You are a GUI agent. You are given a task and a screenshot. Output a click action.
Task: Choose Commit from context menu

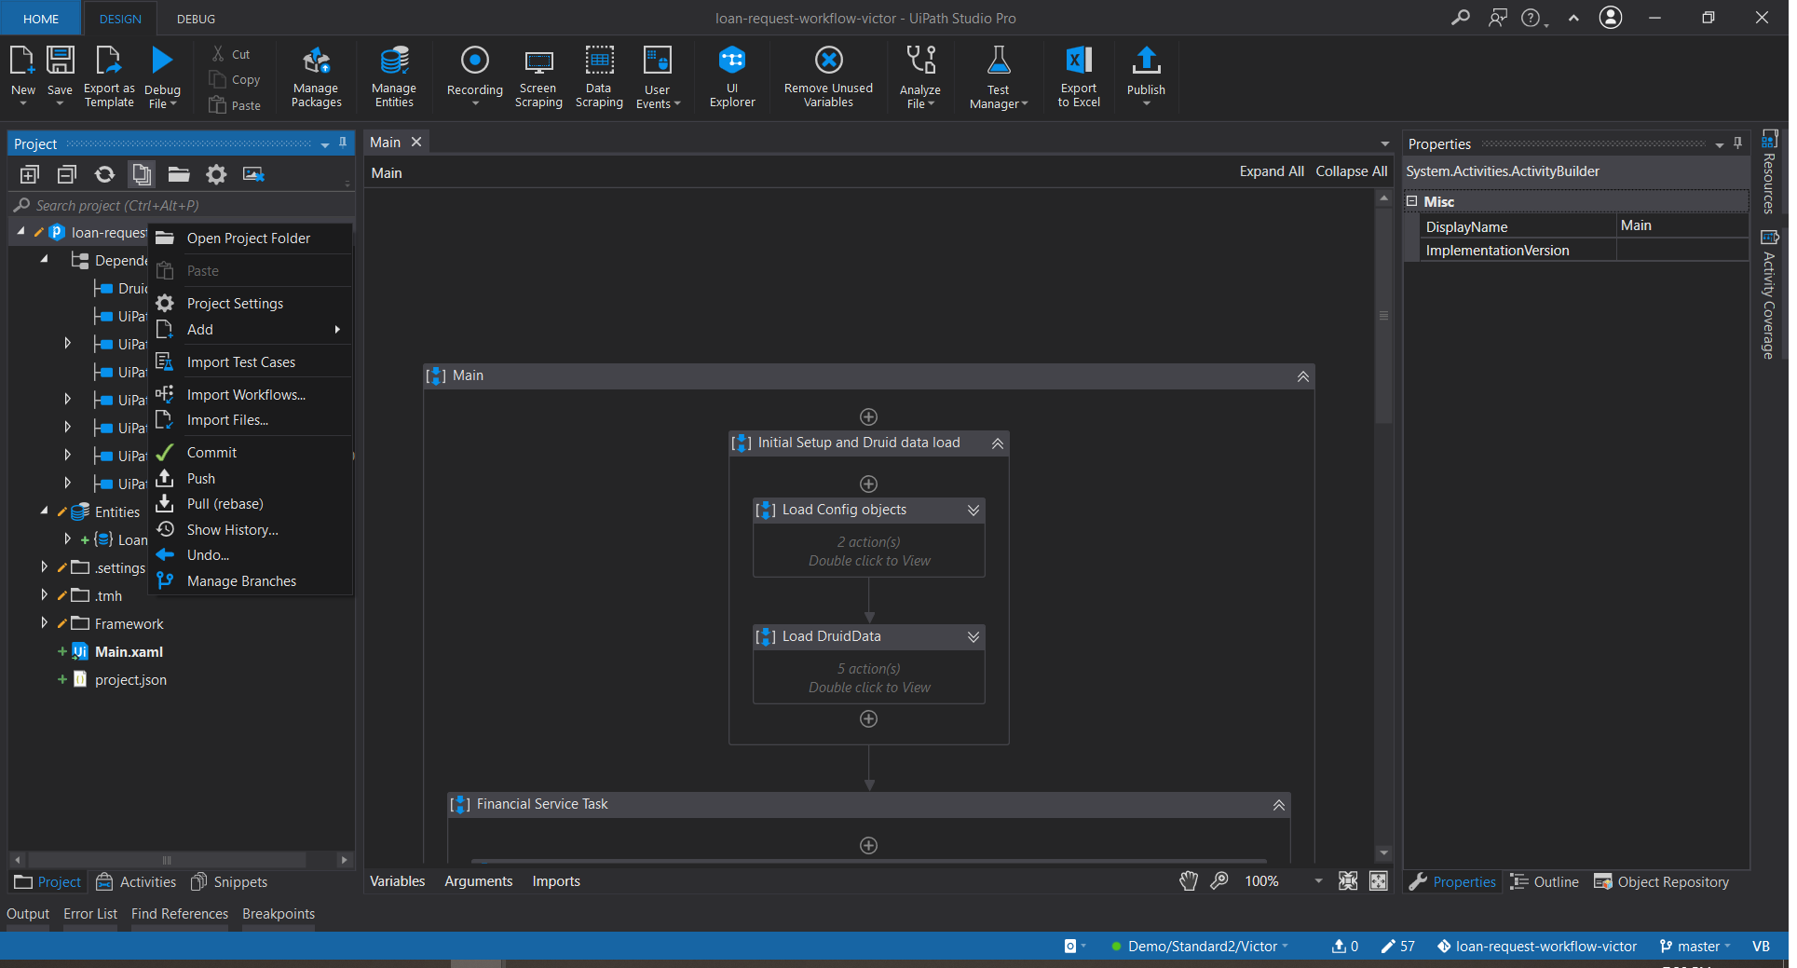click(x=250, y=453)
